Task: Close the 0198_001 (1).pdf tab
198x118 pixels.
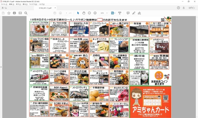Action: tap(55, 8)
